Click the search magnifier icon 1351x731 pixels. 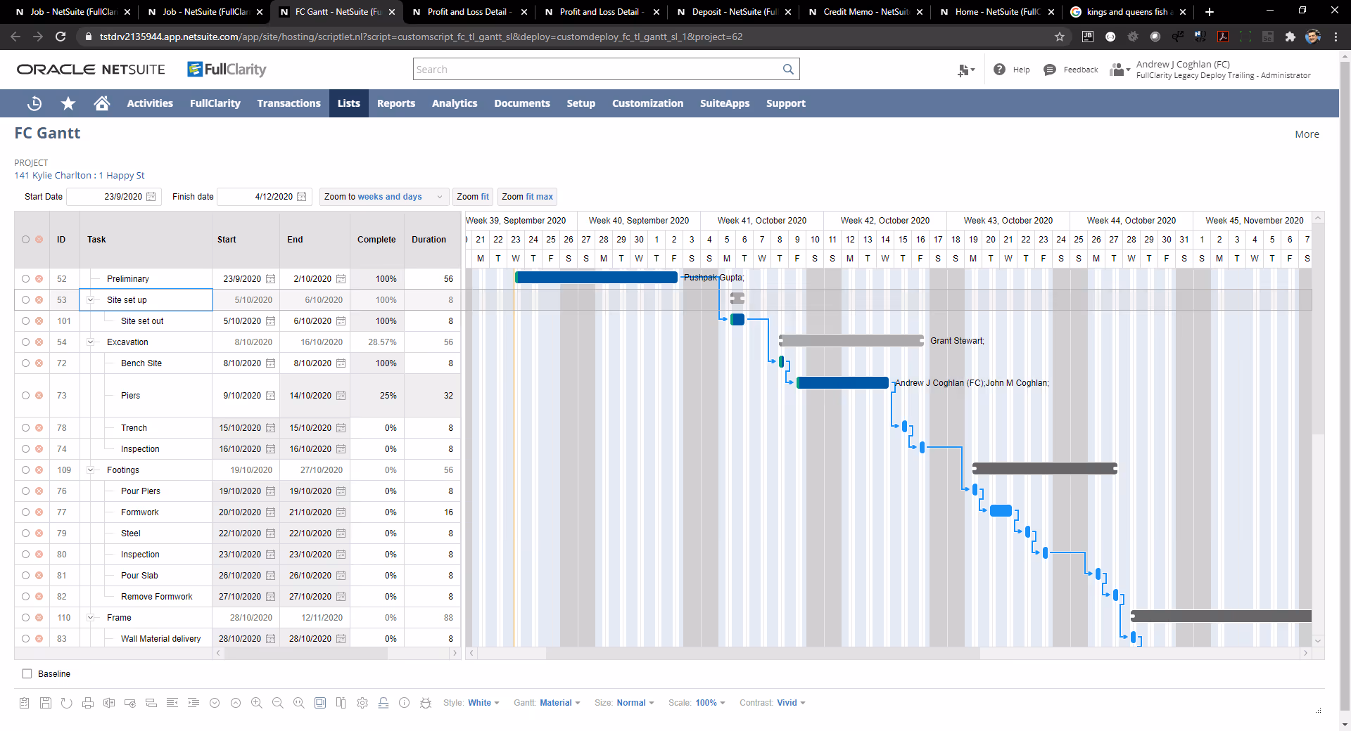(x=788, y=69)
